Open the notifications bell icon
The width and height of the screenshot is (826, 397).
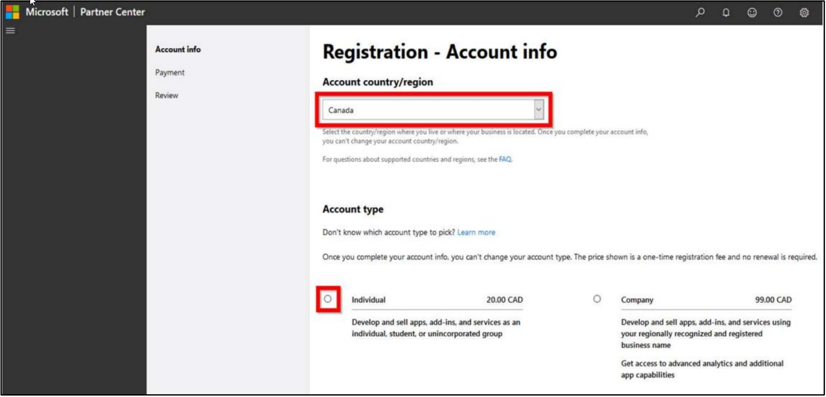tap(726, 12)
